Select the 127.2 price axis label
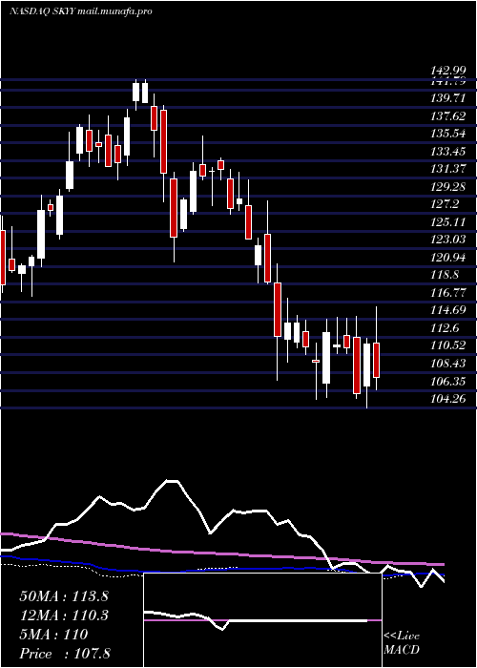 (446, 204)
